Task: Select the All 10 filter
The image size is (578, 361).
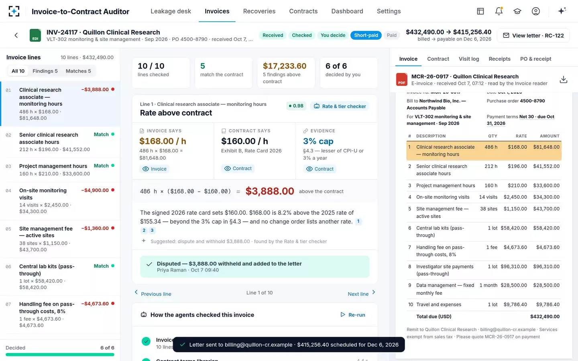Action: [18, 71]
